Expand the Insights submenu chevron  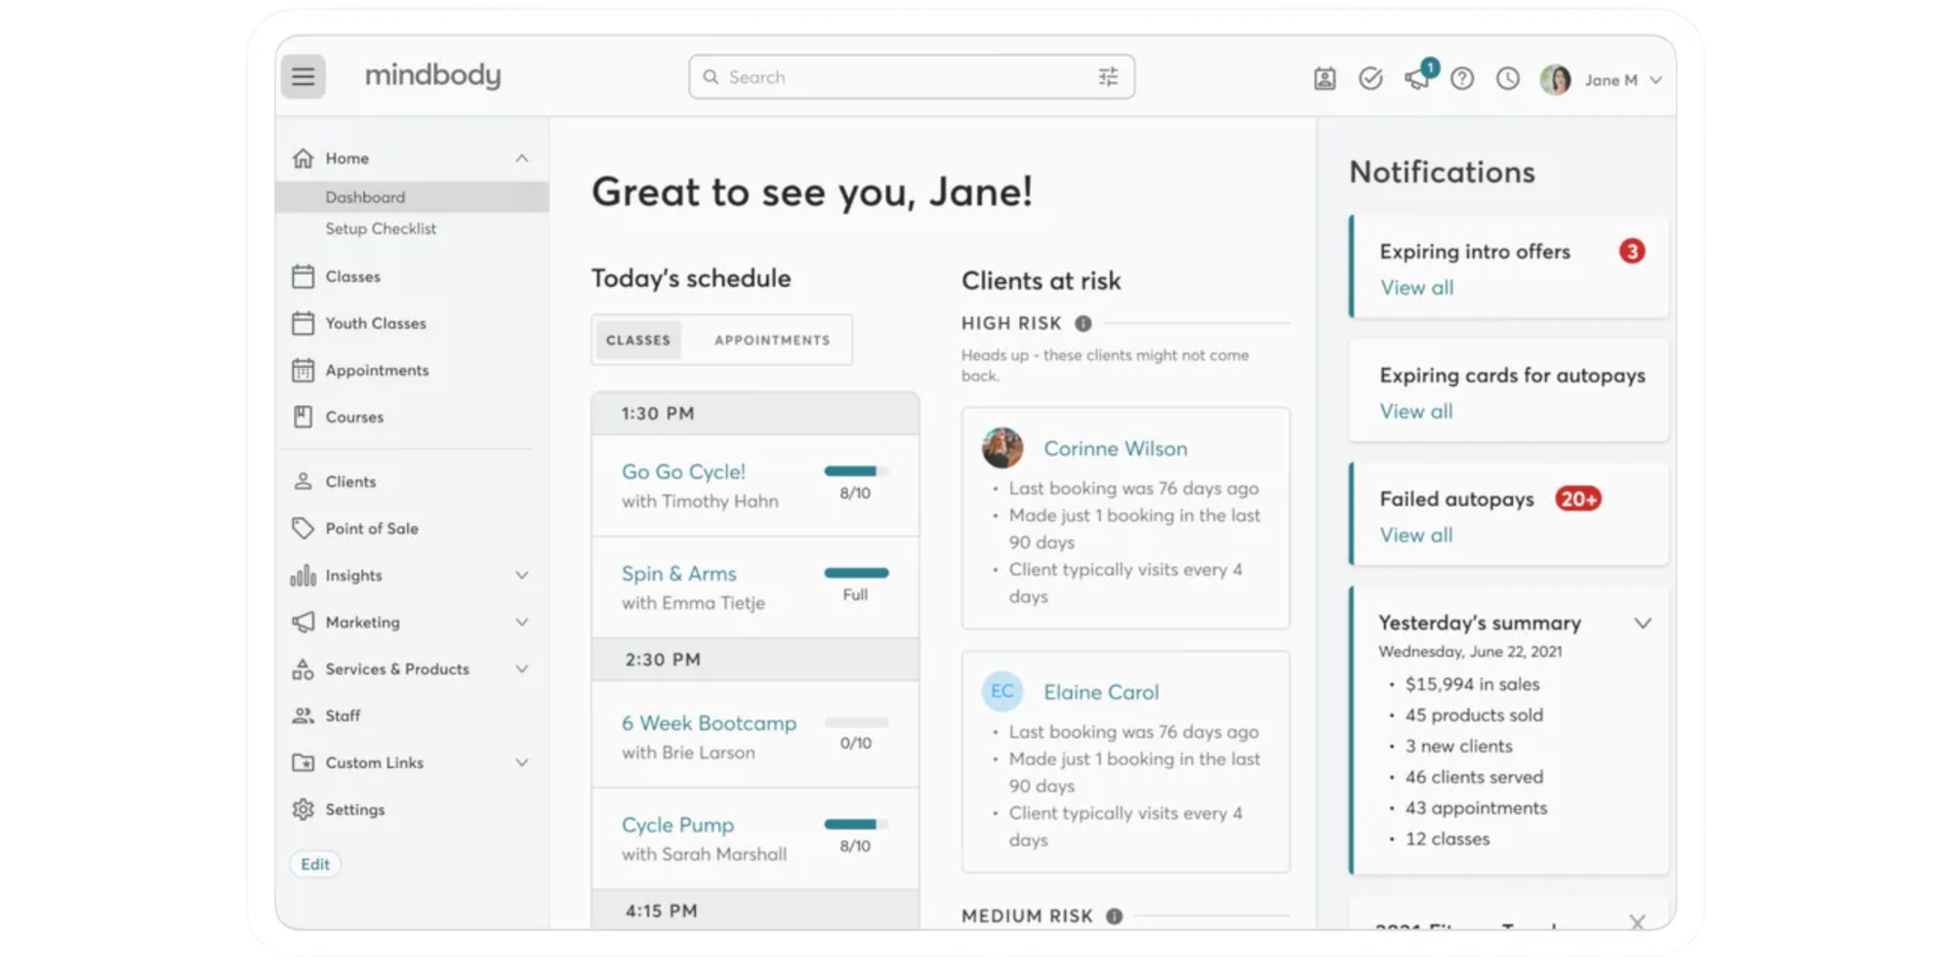tap(522, 575)
